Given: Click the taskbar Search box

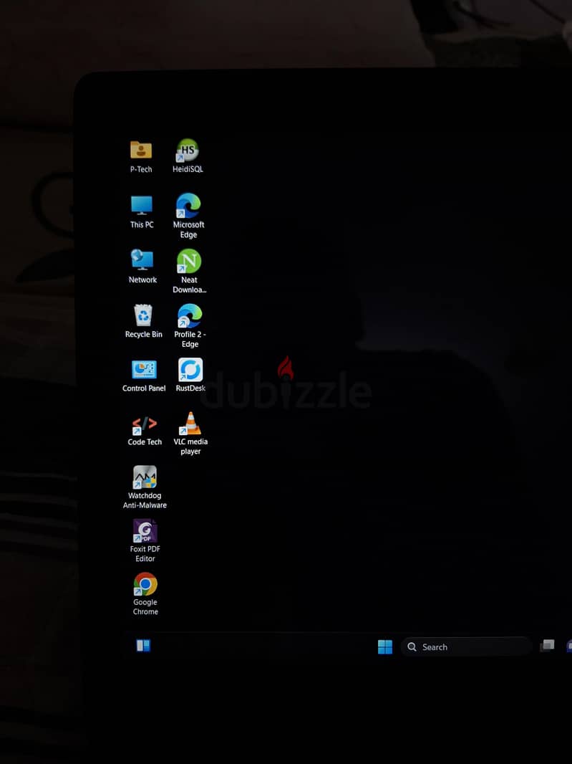Looking at the screenshot, I should coord(466,647).
